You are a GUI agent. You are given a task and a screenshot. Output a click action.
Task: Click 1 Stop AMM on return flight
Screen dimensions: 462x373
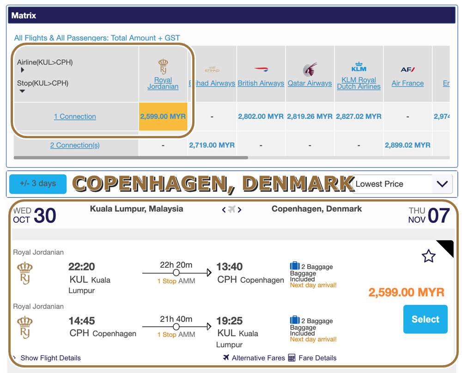point(176,335)
